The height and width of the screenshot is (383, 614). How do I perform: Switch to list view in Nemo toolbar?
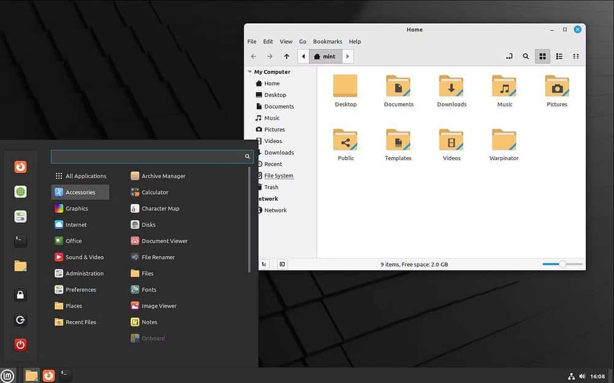[x=559, y=56]
